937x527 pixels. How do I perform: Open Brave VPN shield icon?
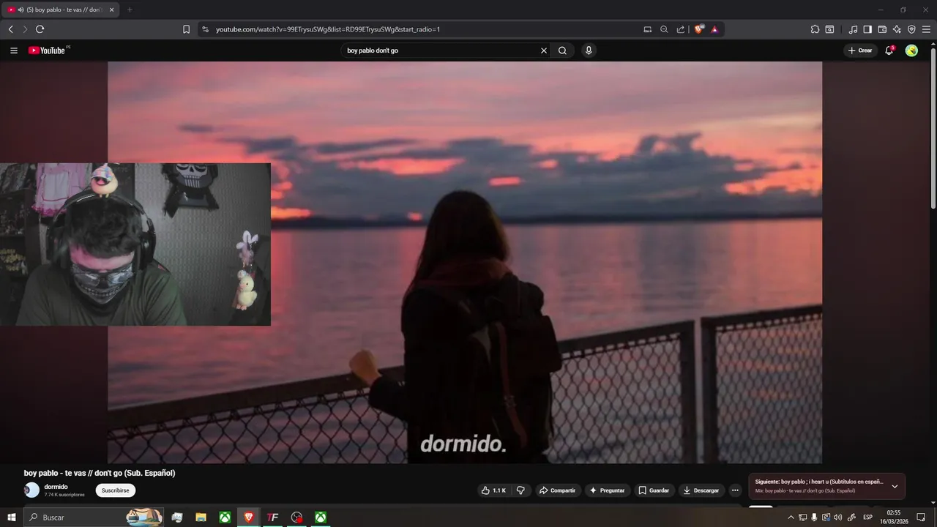tap(911, 29)
